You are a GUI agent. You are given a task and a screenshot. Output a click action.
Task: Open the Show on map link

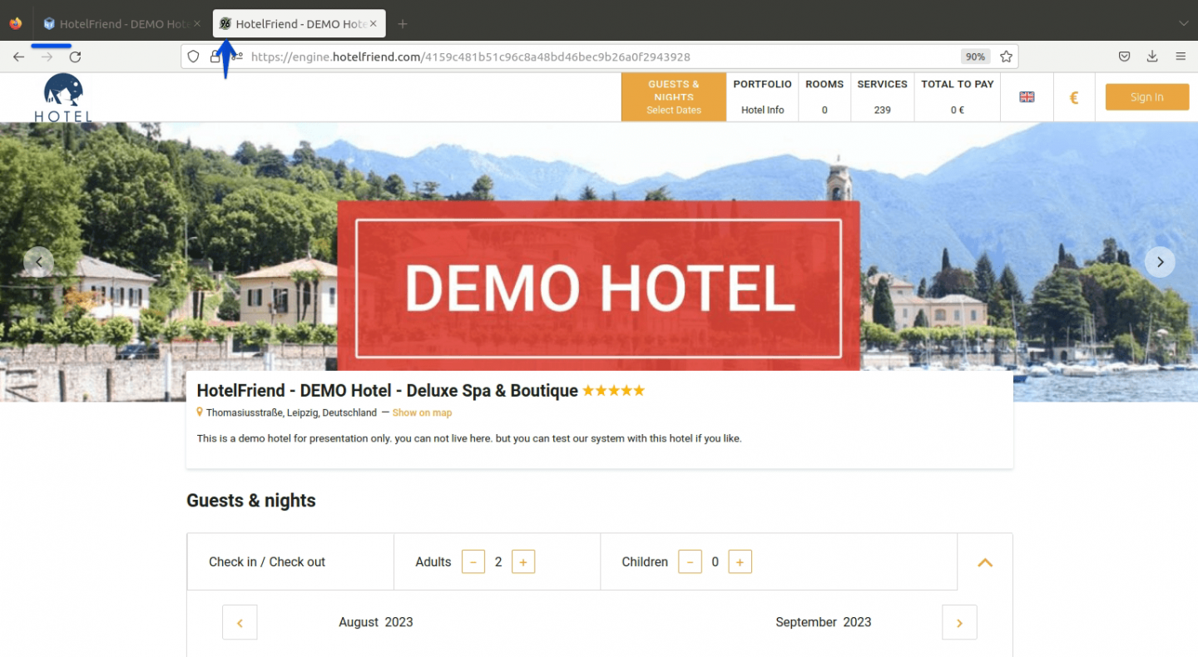click(422, 412)
